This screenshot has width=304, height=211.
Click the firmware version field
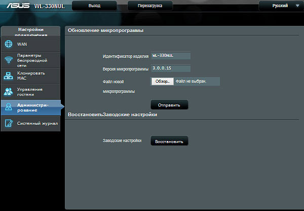[x=171, y=68]
